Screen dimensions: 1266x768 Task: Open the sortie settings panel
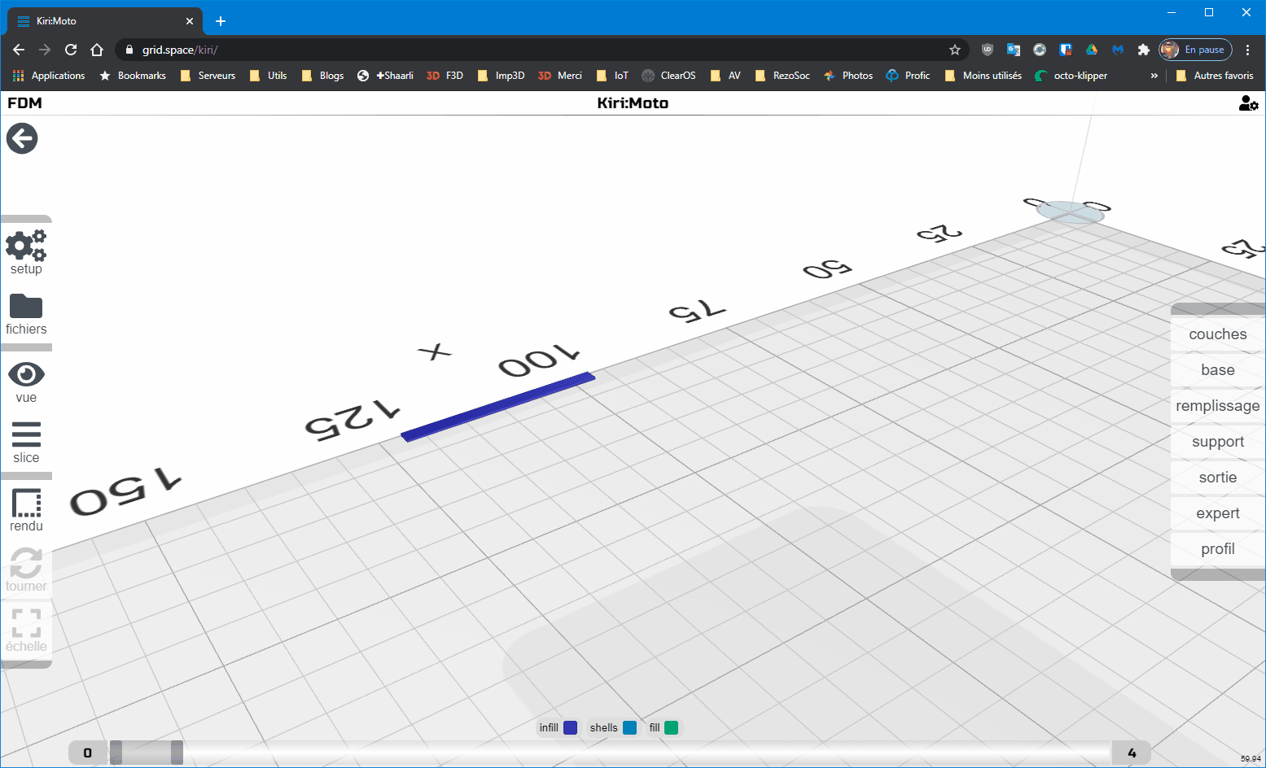pos(1217,478)
